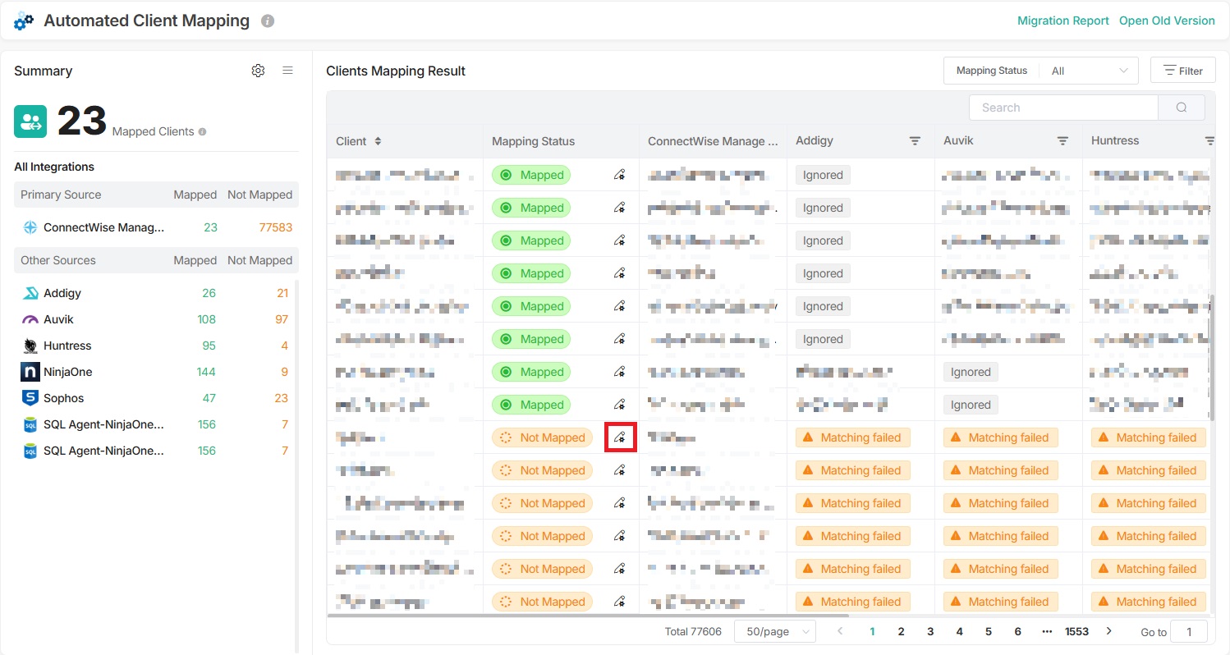This screenshot has width=1230, height=655.
Task: Select Huntress integration in sidebar
Action: tap(67, 346)
